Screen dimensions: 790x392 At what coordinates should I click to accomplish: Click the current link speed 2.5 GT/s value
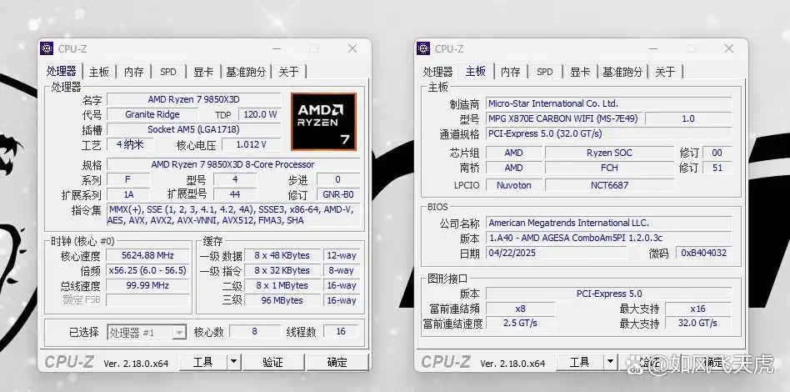(x=521, y=323)
